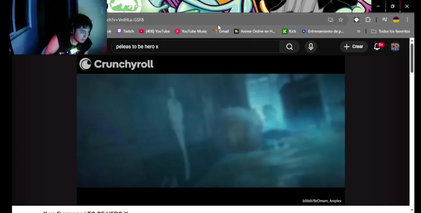Click the install app icon in address bar

click(x=330, y=20)
